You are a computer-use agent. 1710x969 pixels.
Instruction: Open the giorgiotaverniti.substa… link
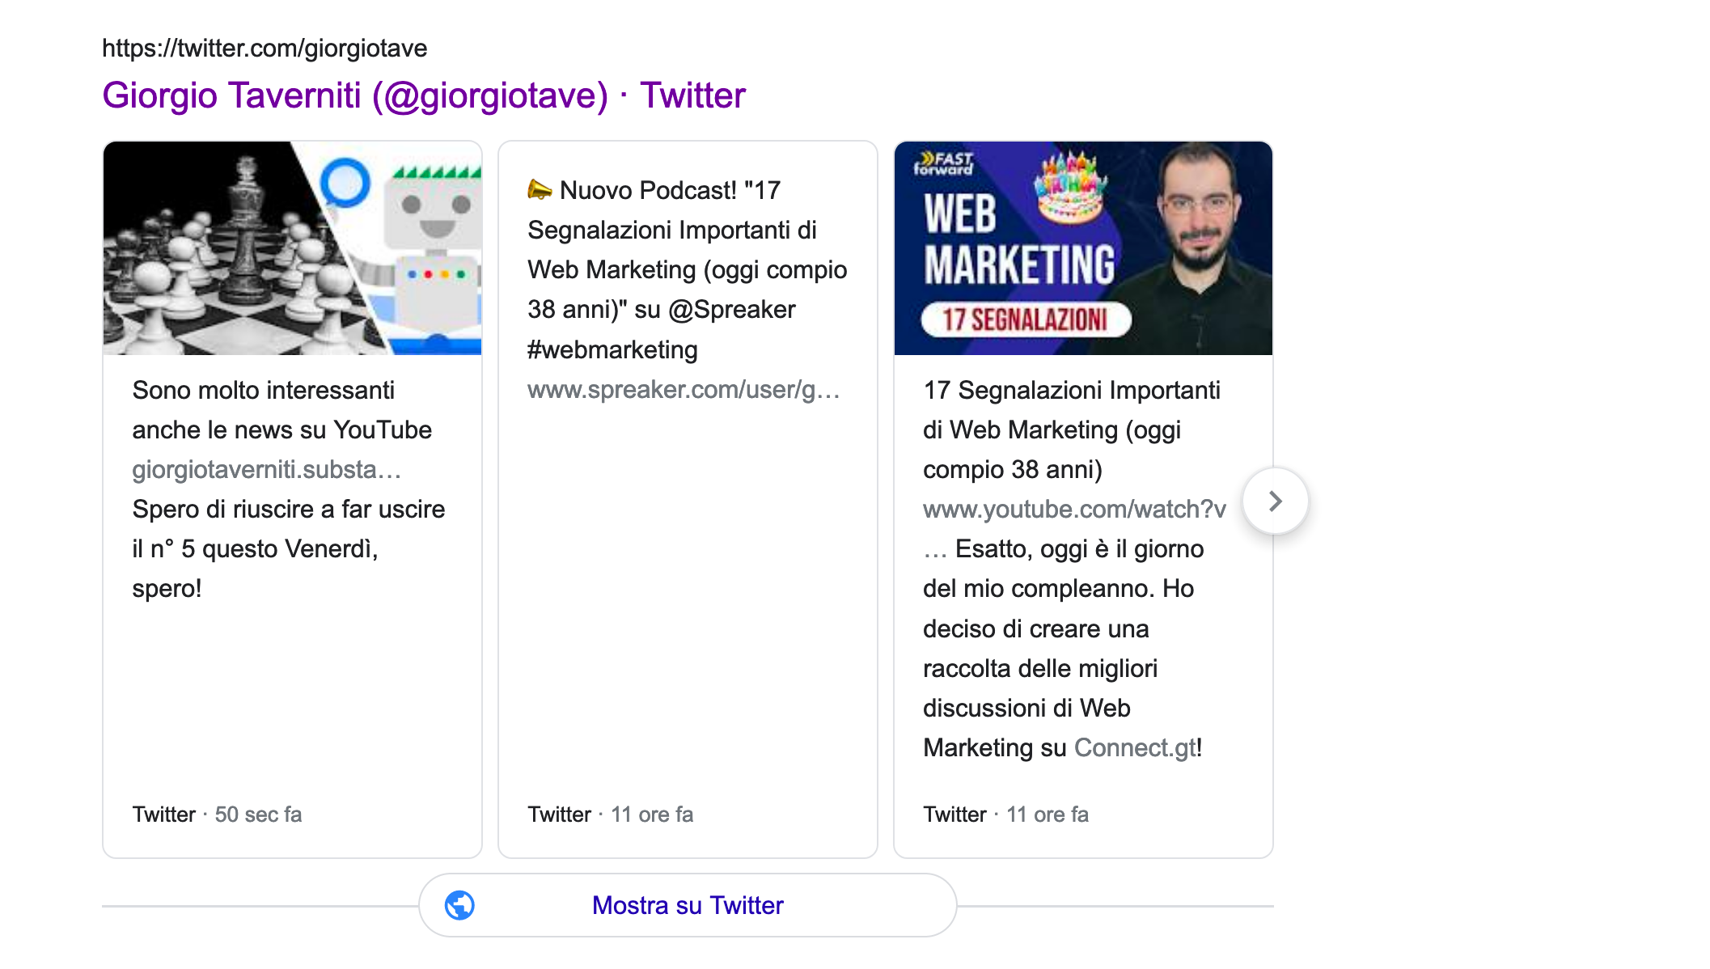click(267, 470)
